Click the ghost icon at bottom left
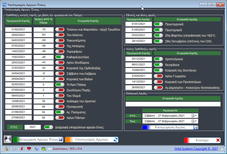The height and width of the screenshot is (154, 227). pyautogui.click(x=7, y=139)
